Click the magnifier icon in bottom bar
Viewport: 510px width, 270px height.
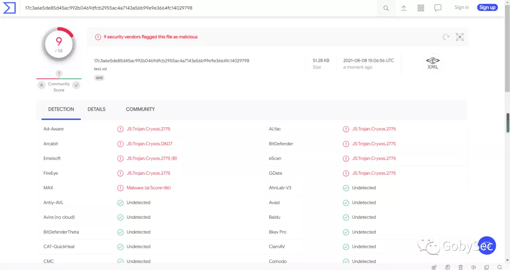point(500,267)
